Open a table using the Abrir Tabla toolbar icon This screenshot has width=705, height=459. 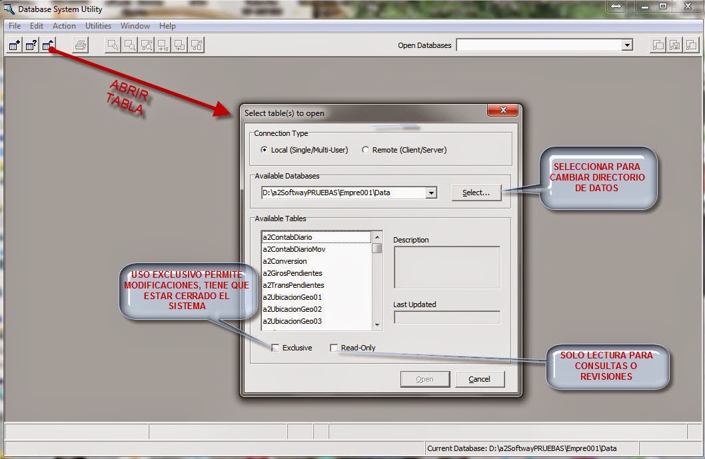pyautogui.click(x=47, y=45)
